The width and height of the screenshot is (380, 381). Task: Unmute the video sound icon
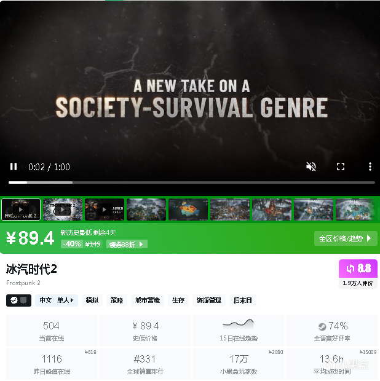point(311,167)
